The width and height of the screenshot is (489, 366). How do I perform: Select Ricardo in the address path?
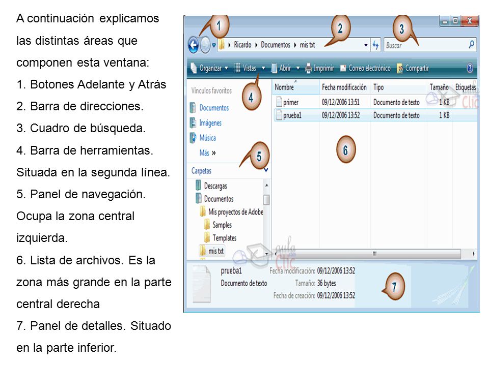coord(242,45)
